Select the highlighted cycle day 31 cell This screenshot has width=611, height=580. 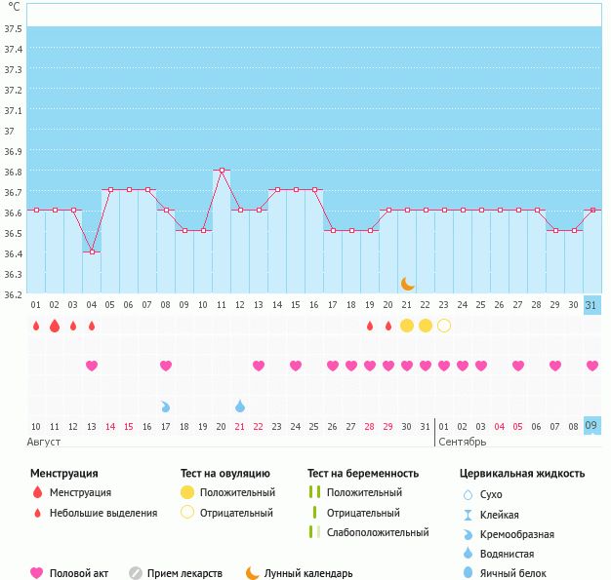tap(592, 304)
